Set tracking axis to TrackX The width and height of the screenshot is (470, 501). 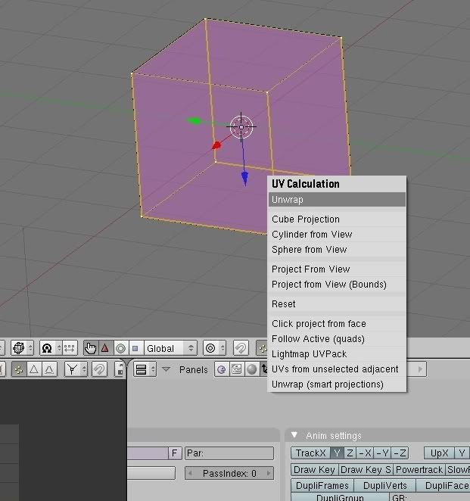point(310,453)
